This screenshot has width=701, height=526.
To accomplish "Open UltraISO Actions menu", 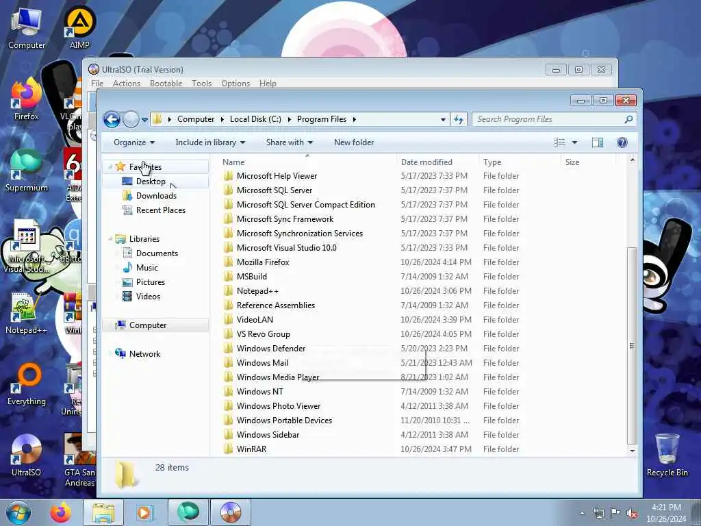I will [127, 84].
